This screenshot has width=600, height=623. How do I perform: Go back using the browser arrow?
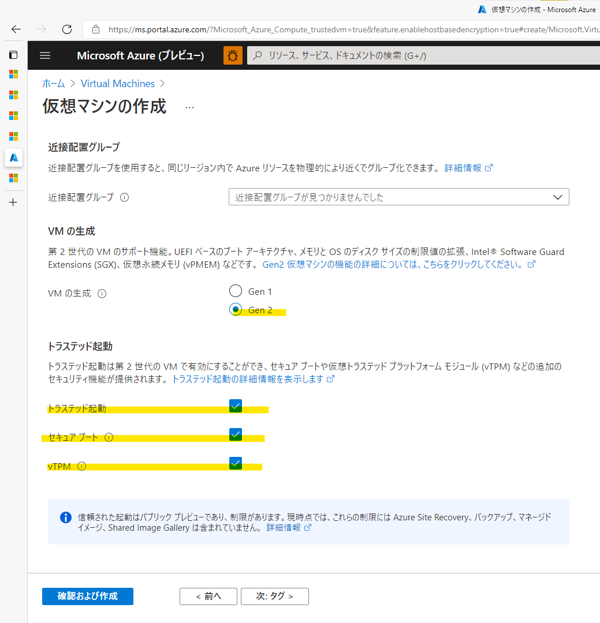pyautogui.click(x=16, y=29)
